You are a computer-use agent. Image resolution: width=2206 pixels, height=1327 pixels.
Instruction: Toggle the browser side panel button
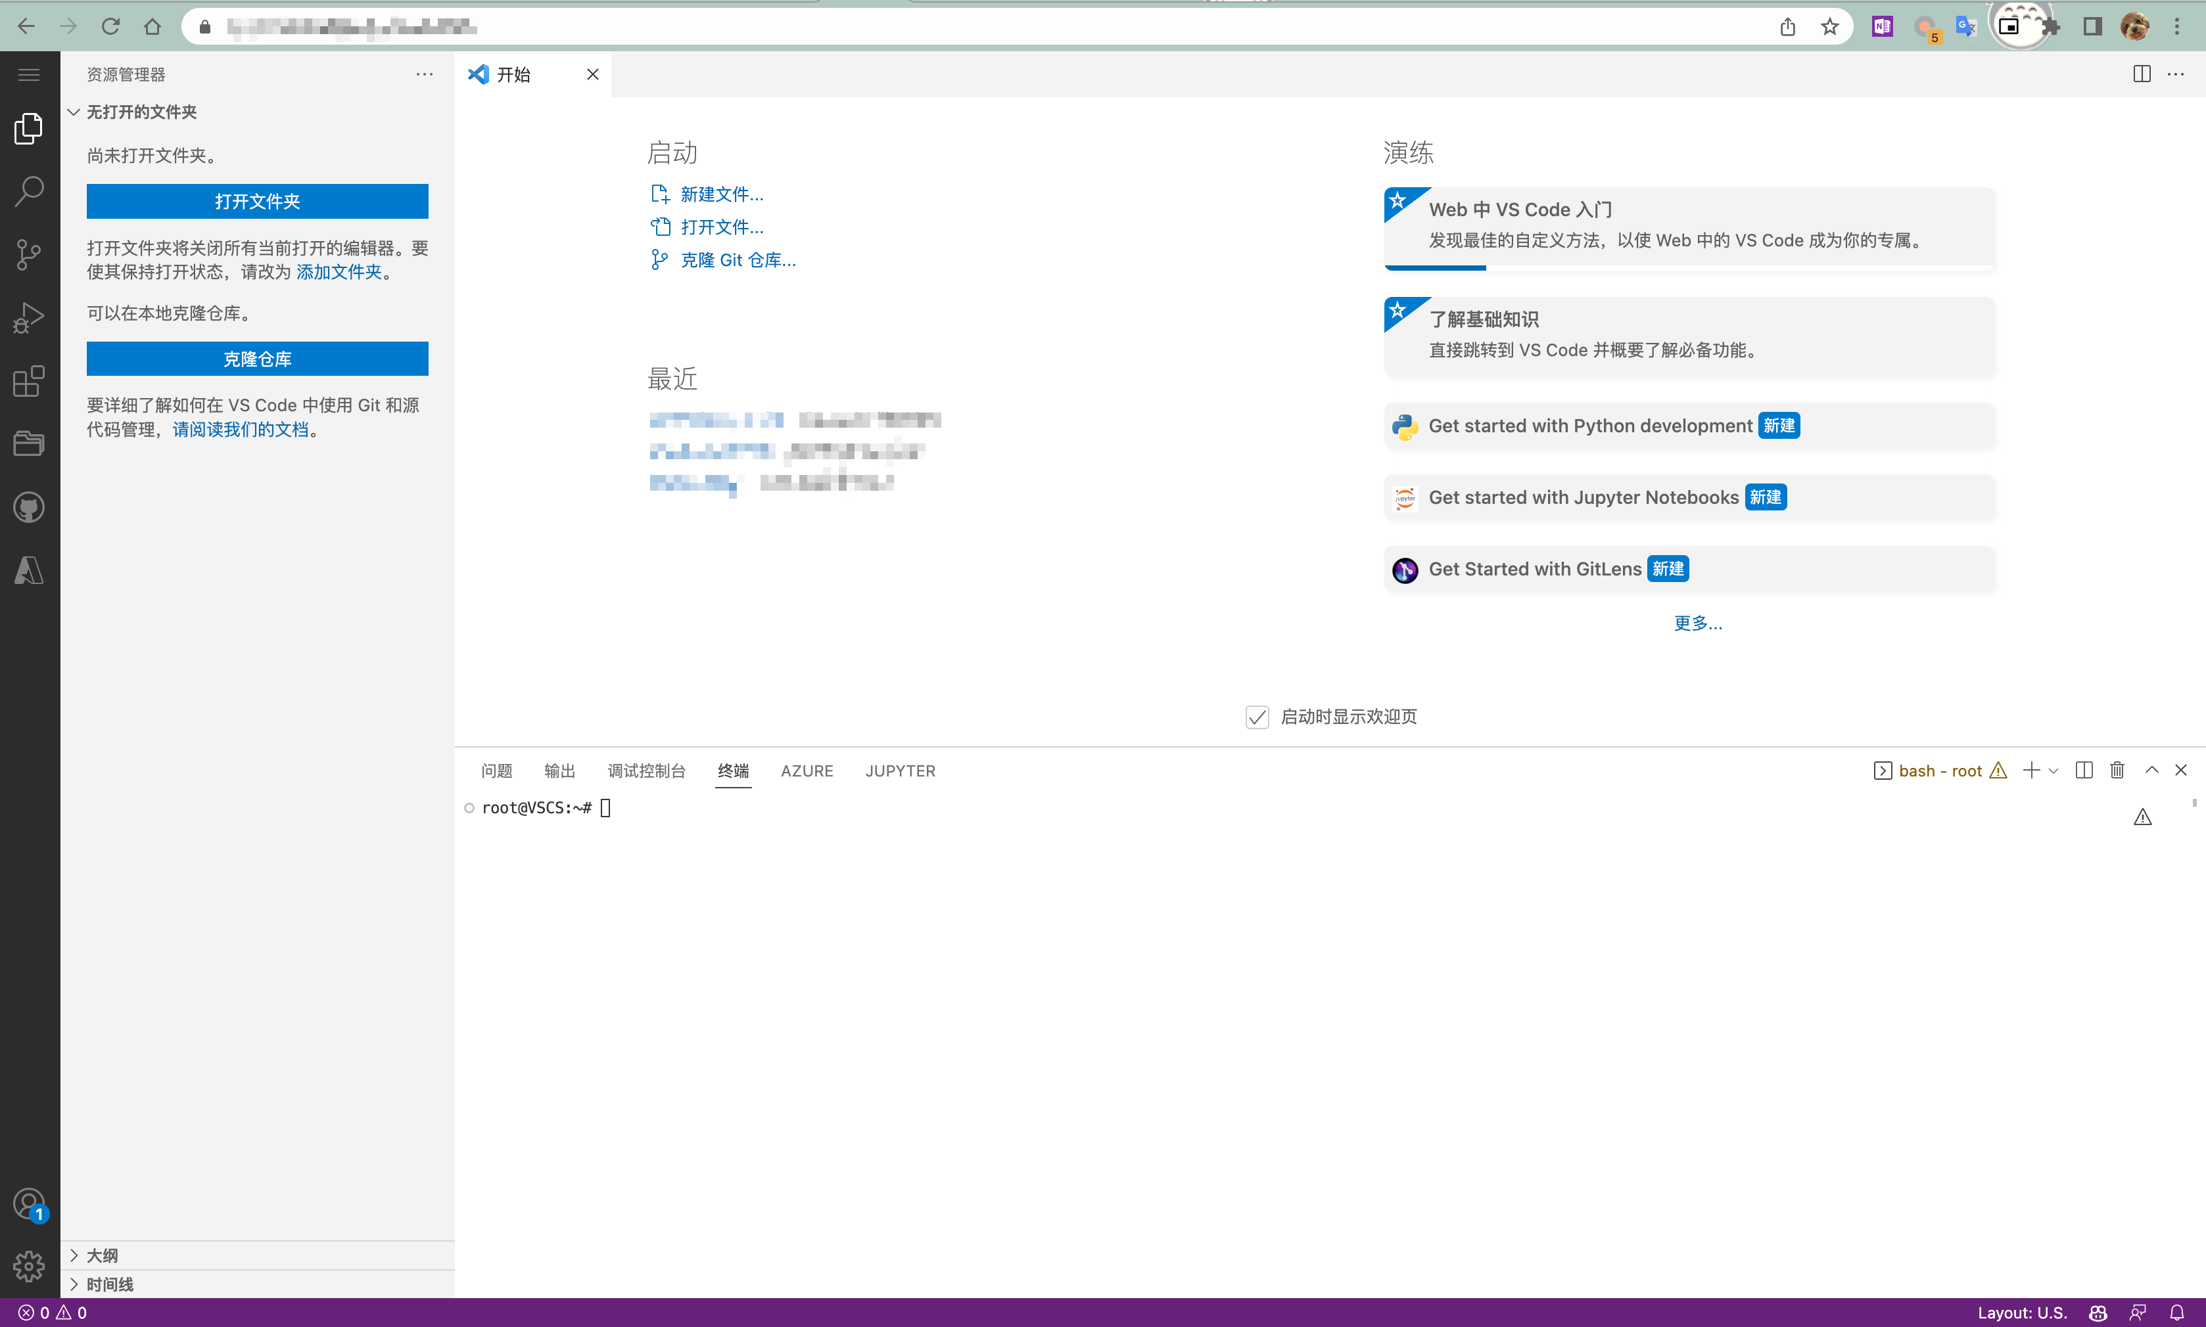click(2092, 27)
